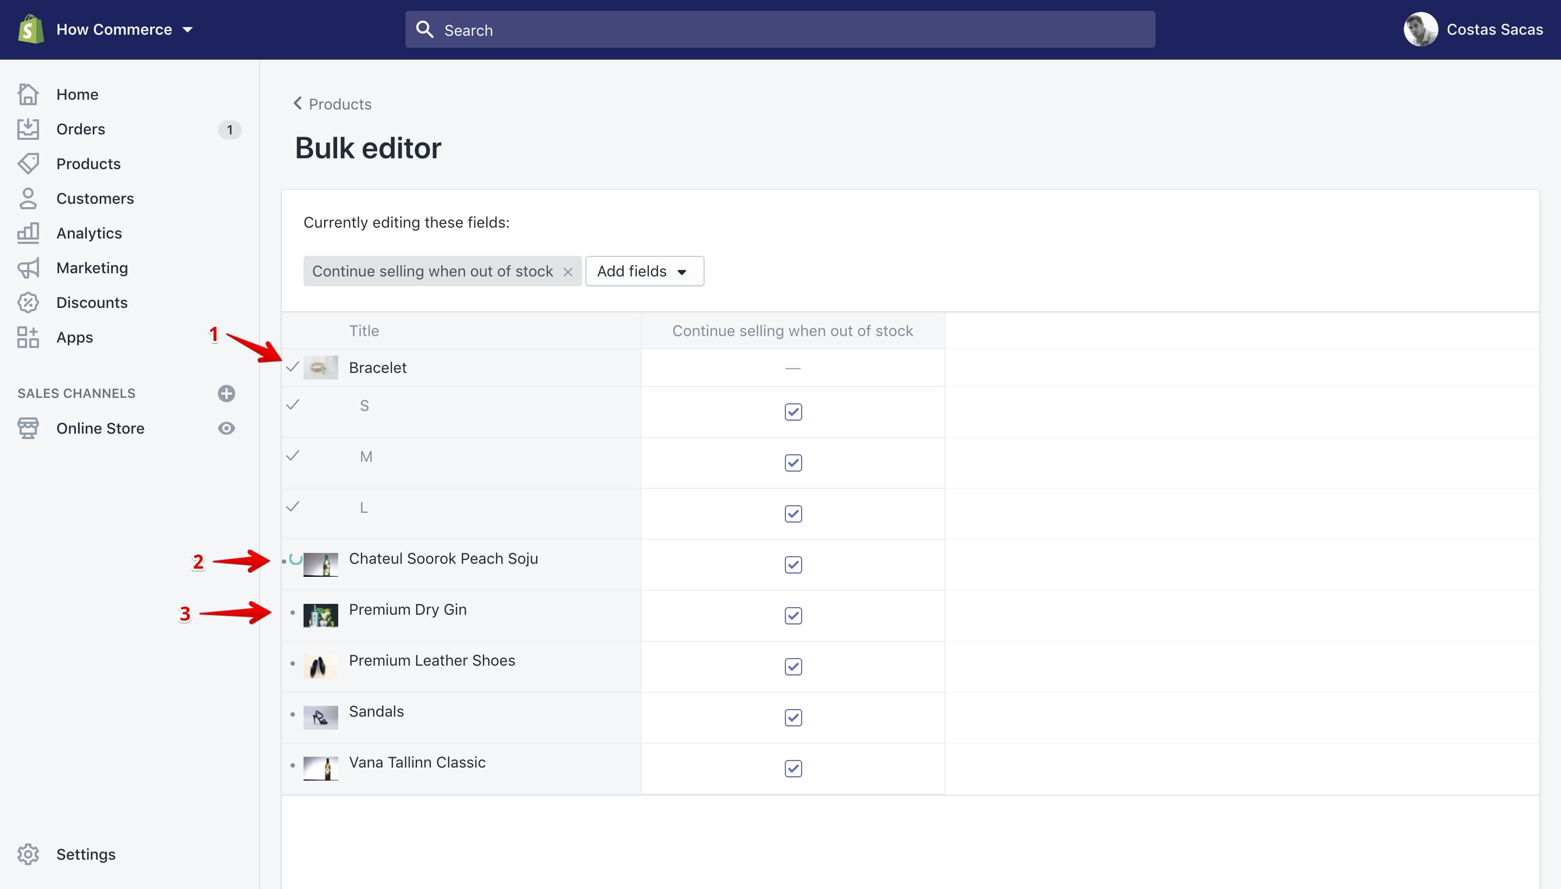
Task: Click the Title column header
Action: [x=364, y=331]
